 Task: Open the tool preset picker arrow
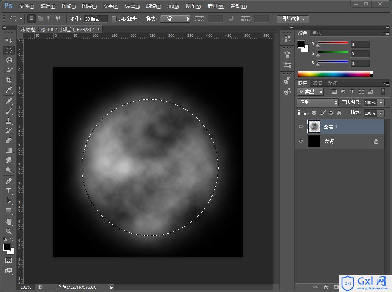click(x=21, y=19)
